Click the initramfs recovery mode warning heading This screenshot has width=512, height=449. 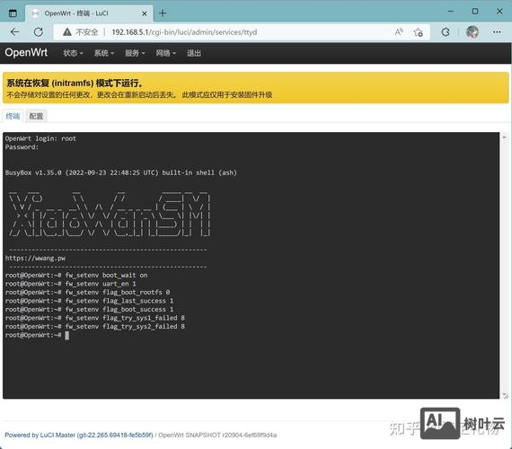click(75, 83)
